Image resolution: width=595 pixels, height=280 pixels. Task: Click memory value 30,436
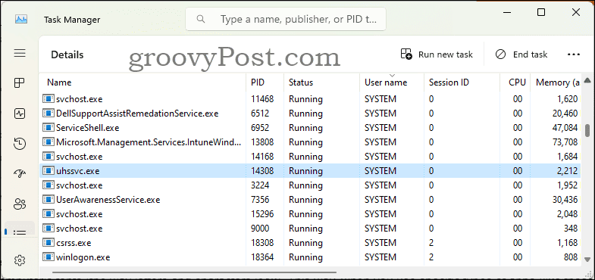click(565, 200)
